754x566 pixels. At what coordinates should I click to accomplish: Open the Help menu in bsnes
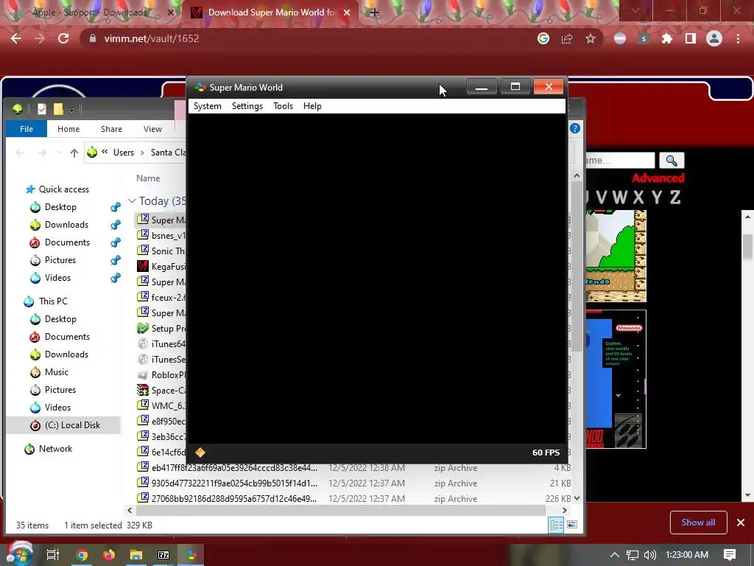pyautogui.click(x=312, y=106)
